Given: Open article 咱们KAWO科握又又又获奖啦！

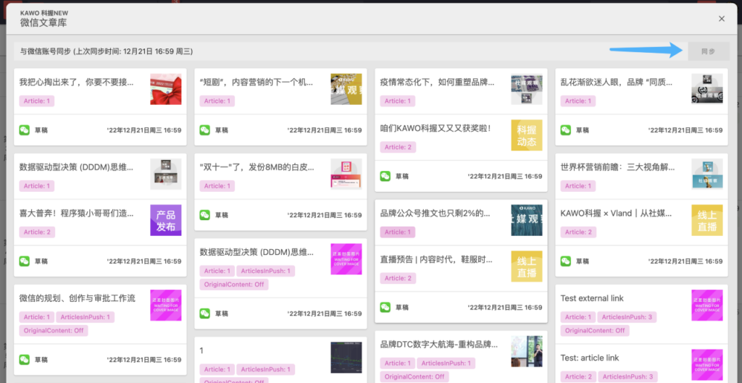Looking at the screenshot, I should (435, 129).
